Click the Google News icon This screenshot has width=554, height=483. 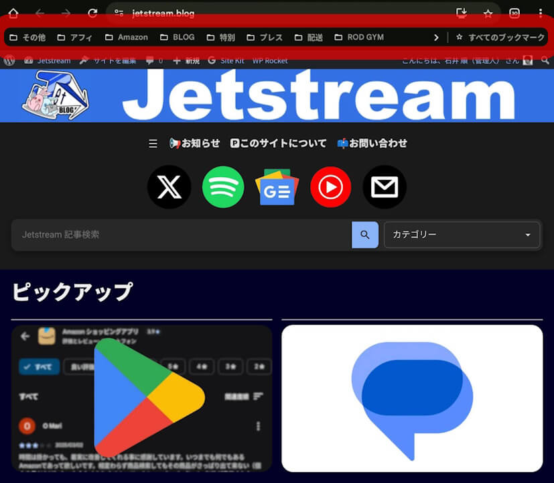277,187
